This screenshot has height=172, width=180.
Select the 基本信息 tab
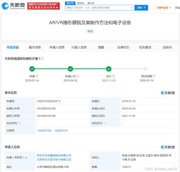35,47
